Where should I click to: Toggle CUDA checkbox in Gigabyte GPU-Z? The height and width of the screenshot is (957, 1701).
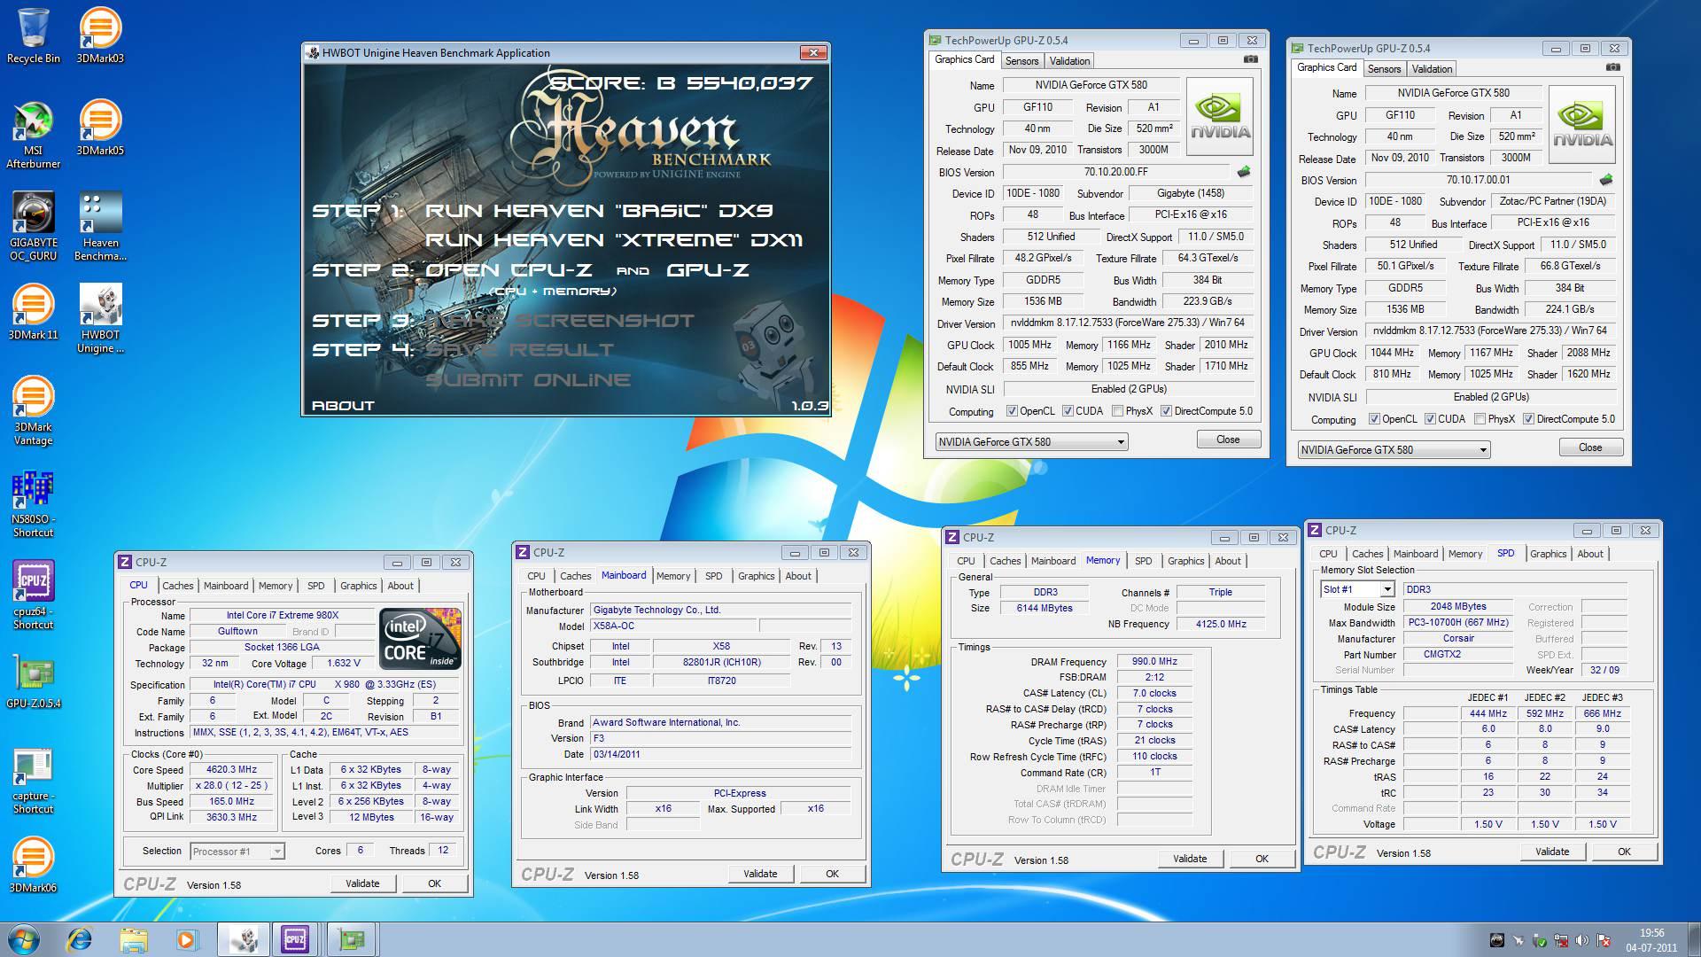point(1068,411)
